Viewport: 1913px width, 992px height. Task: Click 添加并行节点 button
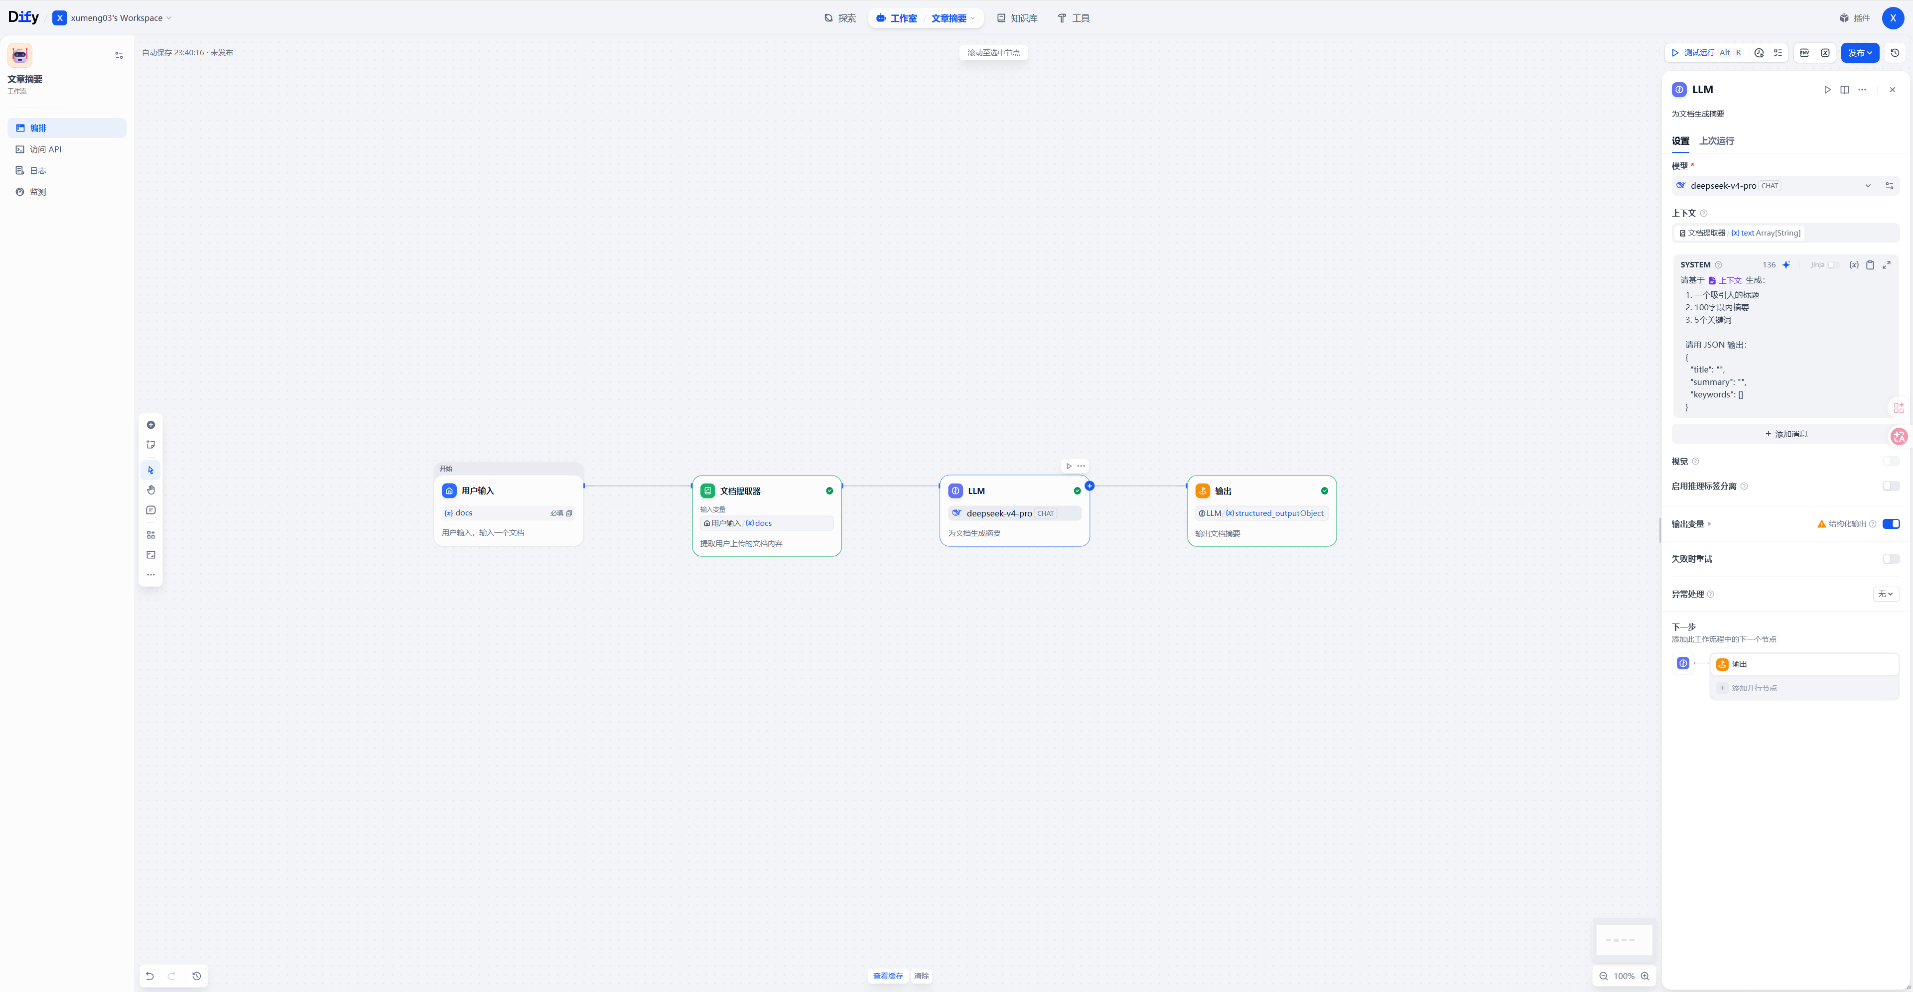tap(1804, 688)
